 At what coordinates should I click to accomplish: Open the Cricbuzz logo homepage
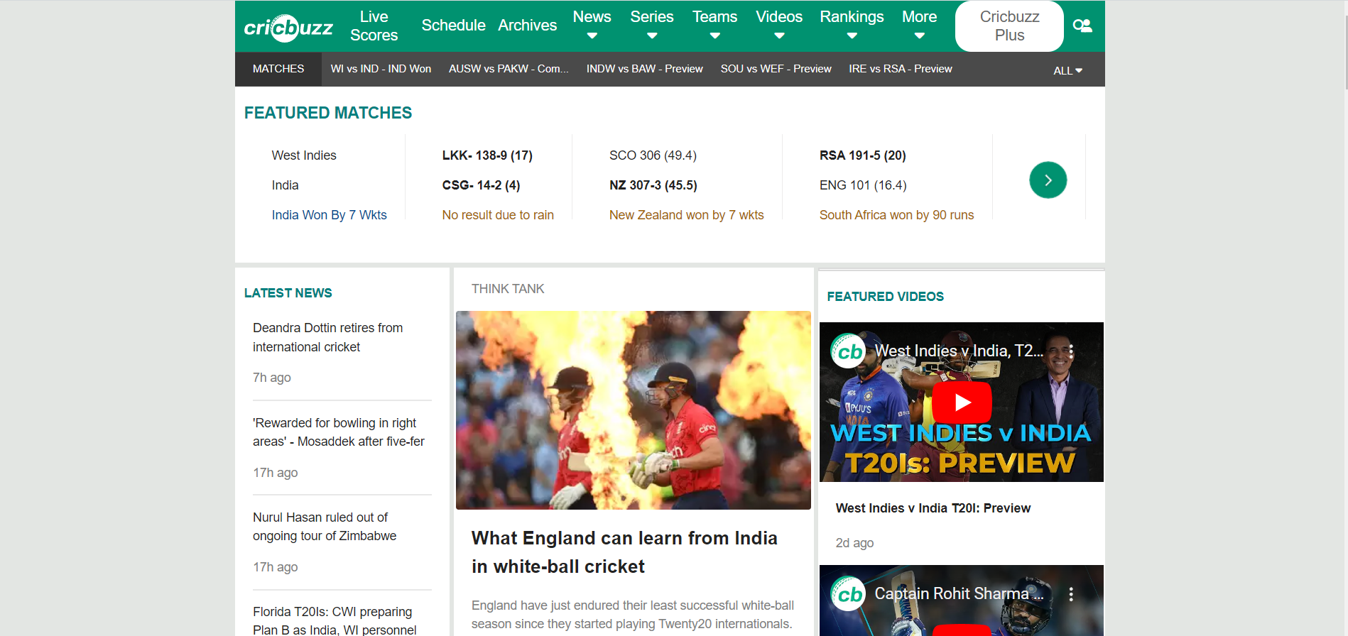[x=288, y=27]
